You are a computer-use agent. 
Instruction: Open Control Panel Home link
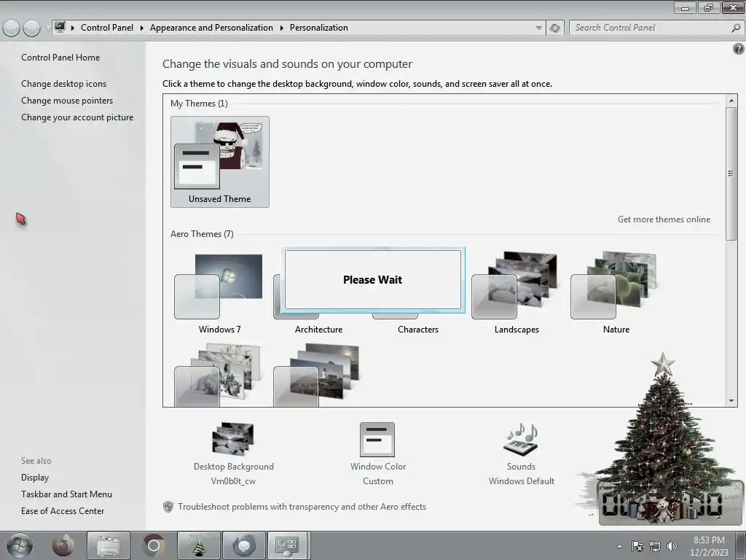coord(60,58)
